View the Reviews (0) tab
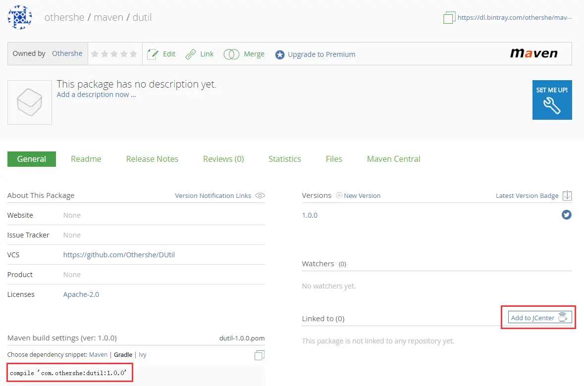This screenshot has width=584, height=386. click(223, 159)
